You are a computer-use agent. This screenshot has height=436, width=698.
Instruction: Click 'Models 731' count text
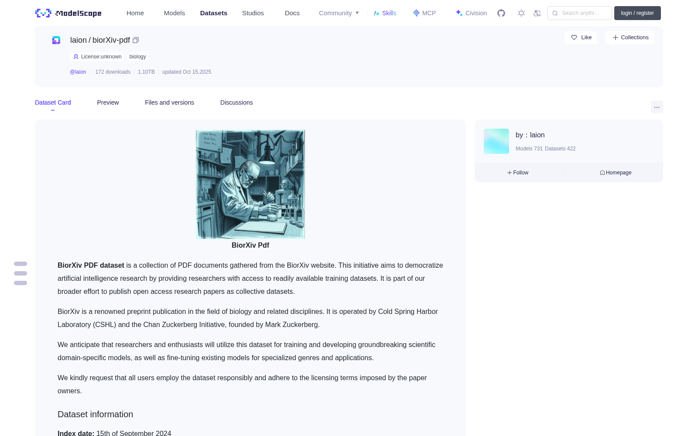[529, 149]
